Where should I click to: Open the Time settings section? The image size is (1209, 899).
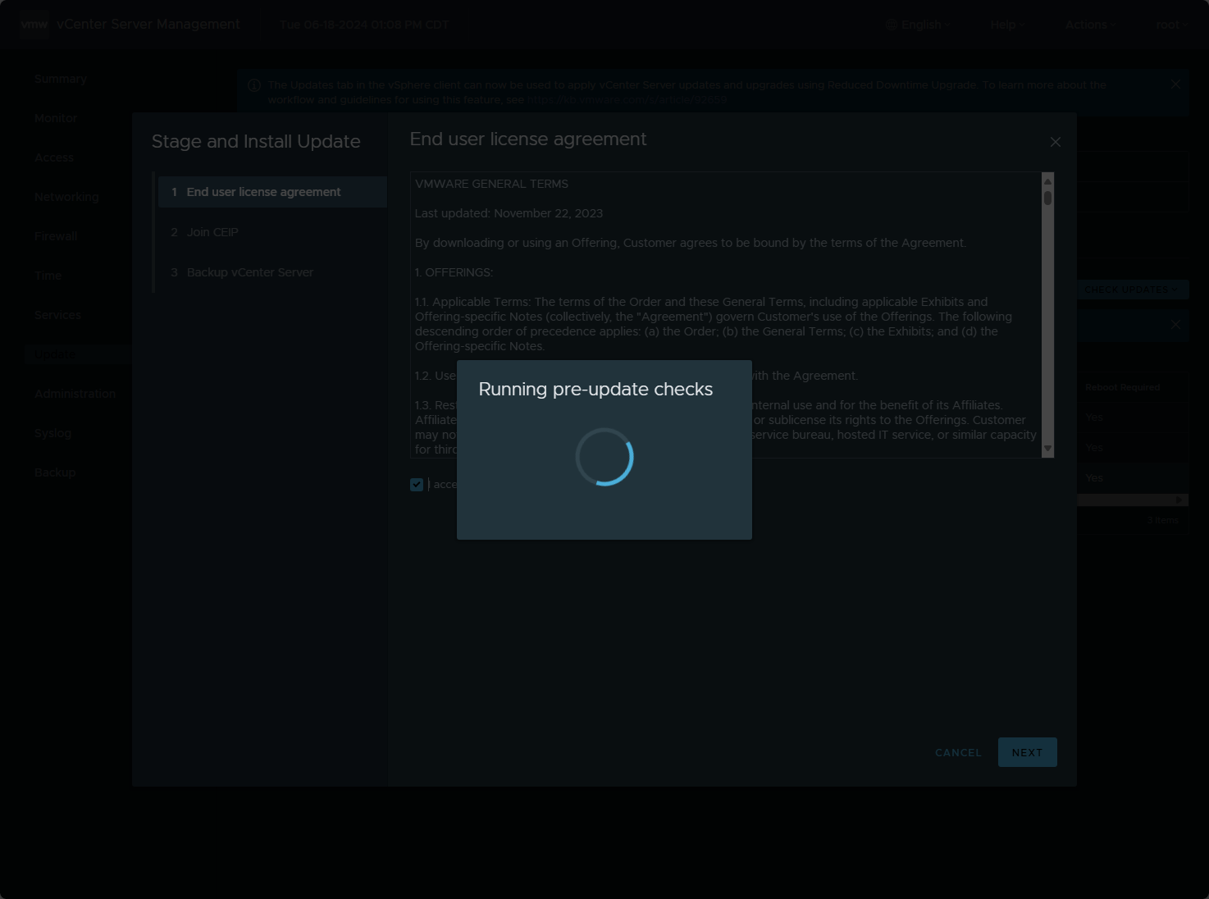[x=48, y=276]
